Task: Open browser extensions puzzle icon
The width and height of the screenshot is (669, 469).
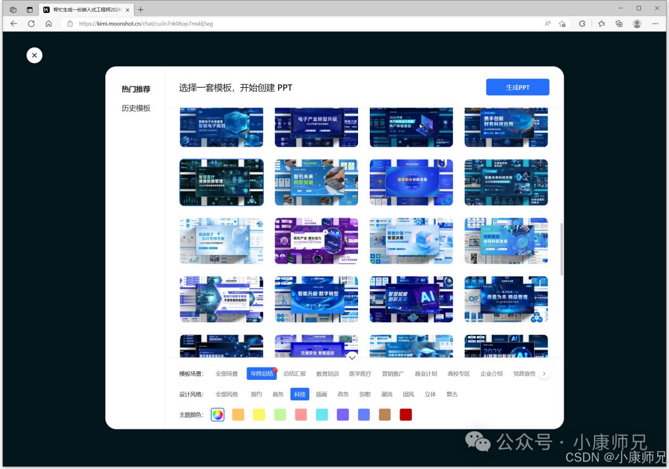Action: [582, 24]
